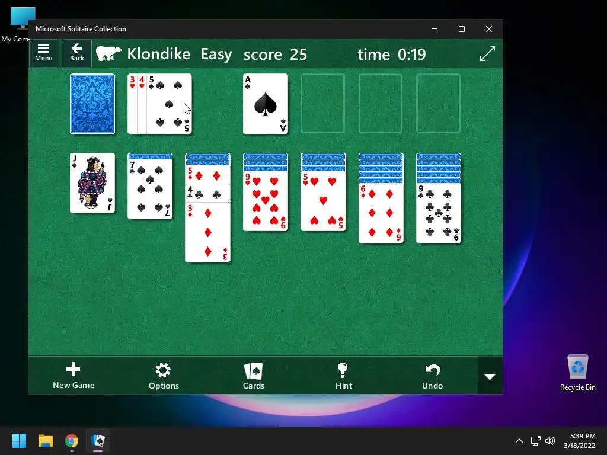Go Back with the arrow button
The image size is (607, 455).
77,53
